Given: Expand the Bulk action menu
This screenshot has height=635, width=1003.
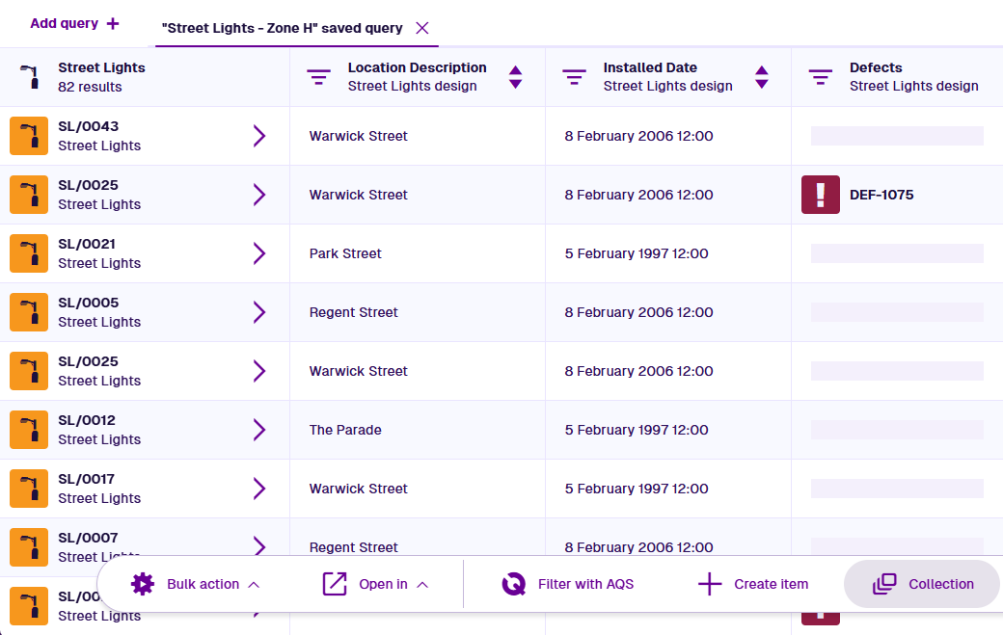Looking at the screenshot, I should coord(196,584).
